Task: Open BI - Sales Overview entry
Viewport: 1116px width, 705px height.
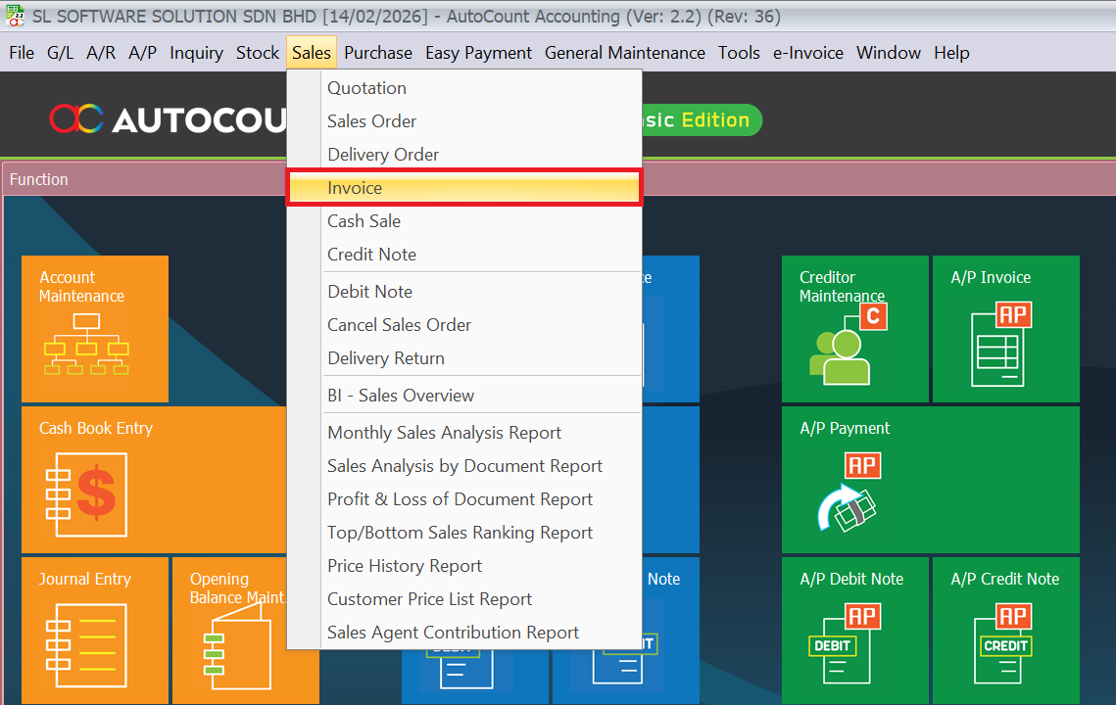Action: point(400,396)
